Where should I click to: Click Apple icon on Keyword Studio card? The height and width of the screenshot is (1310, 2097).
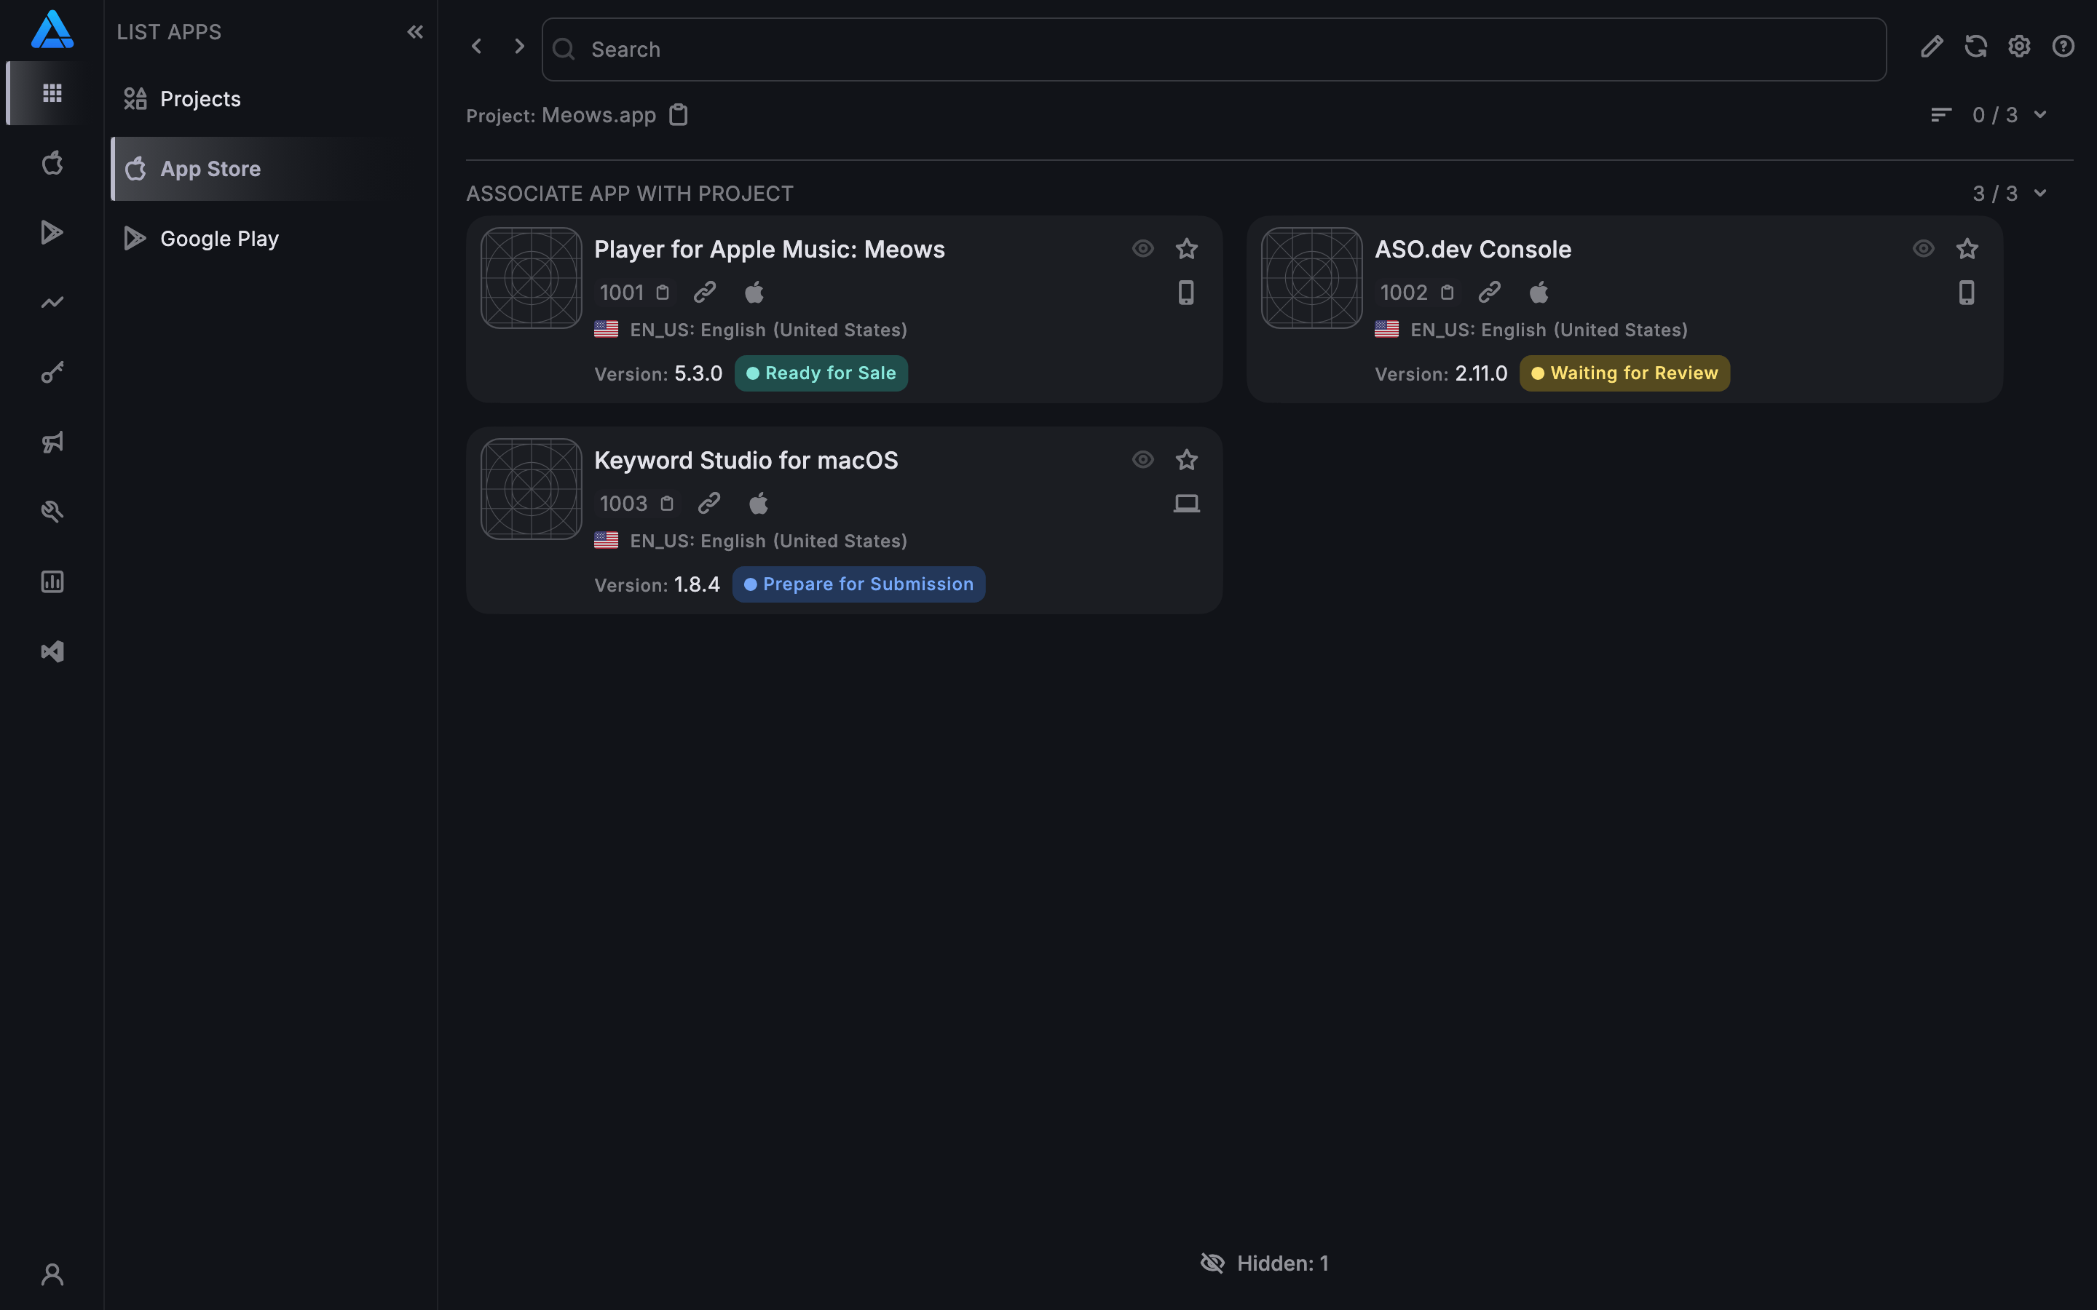[758, 502]
